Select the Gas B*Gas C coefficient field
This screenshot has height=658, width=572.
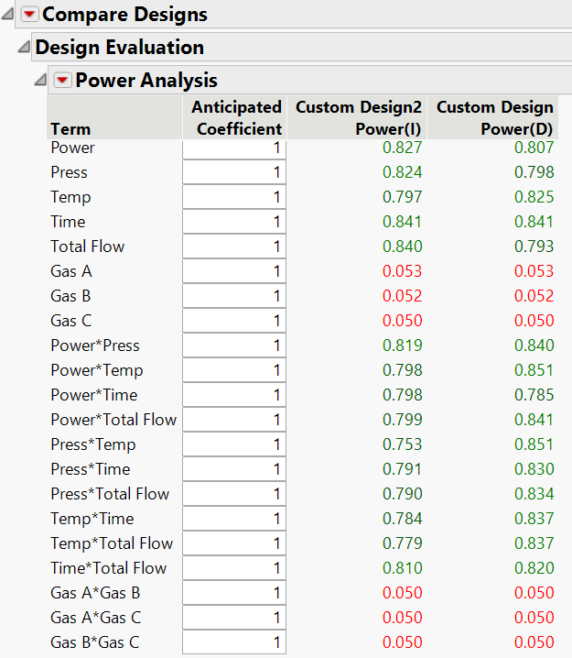click(234, 642)
